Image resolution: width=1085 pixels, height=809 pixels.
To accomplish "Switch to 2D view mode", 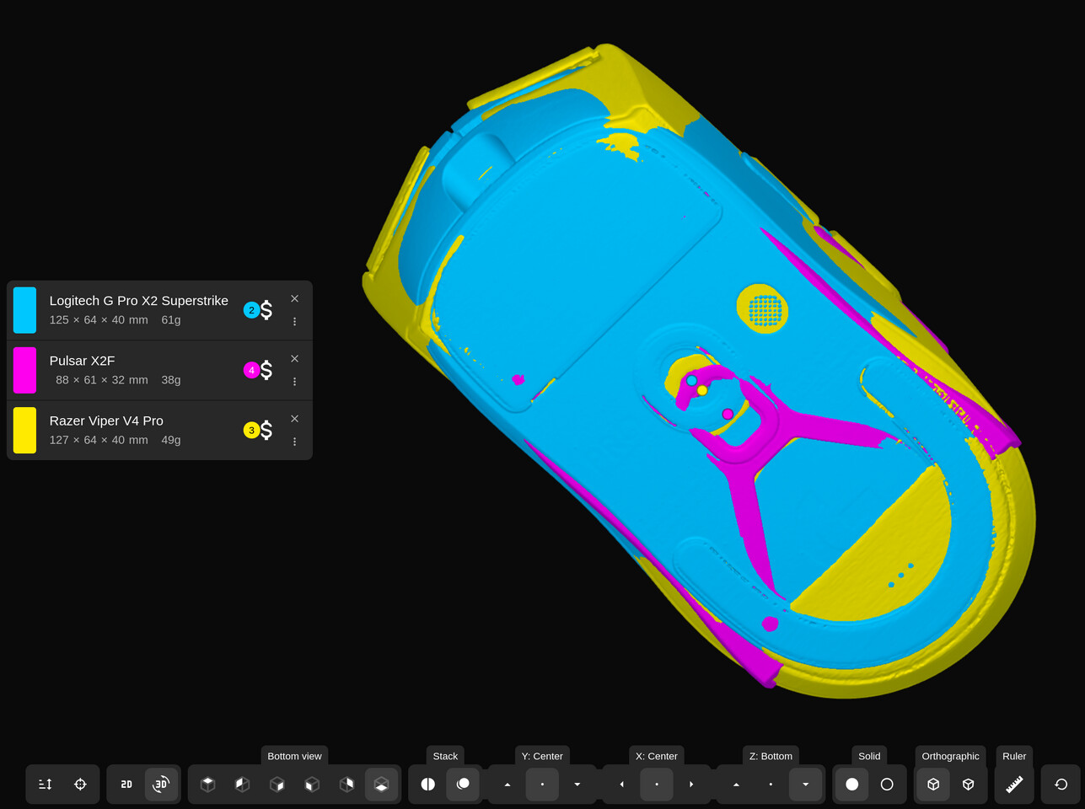I will click(x=126, y=784).
